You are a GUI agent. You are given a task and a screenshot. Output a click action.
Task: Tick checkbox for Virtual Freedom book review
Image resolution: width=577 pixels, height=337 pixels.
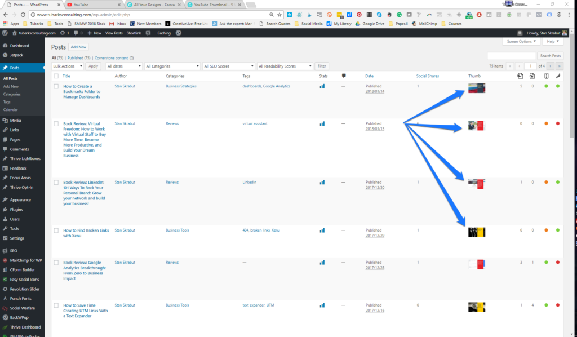pyautogui.click(x=56, y=123)
